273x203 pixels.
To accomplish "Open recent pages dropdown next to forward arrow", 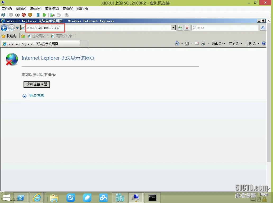I will [x=17, y=28].
